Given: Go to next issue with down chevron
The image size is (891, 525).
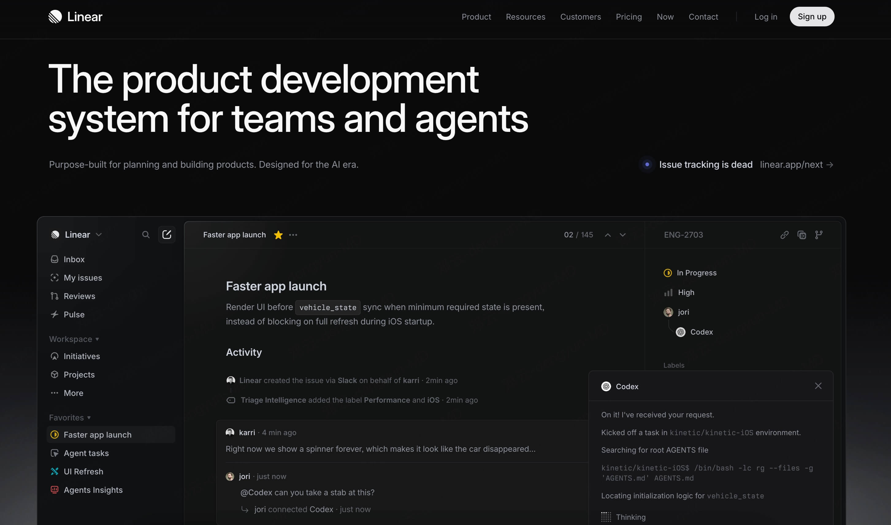Looking at the screenshot, I should click(x=623, y=235).
